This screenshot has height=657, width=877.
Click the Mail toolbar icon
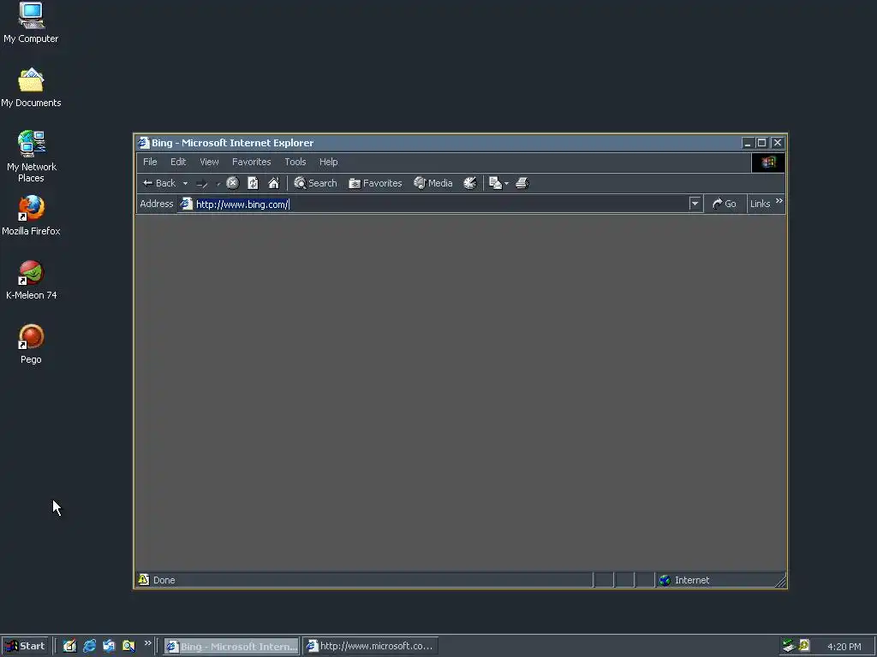(495, 183)
